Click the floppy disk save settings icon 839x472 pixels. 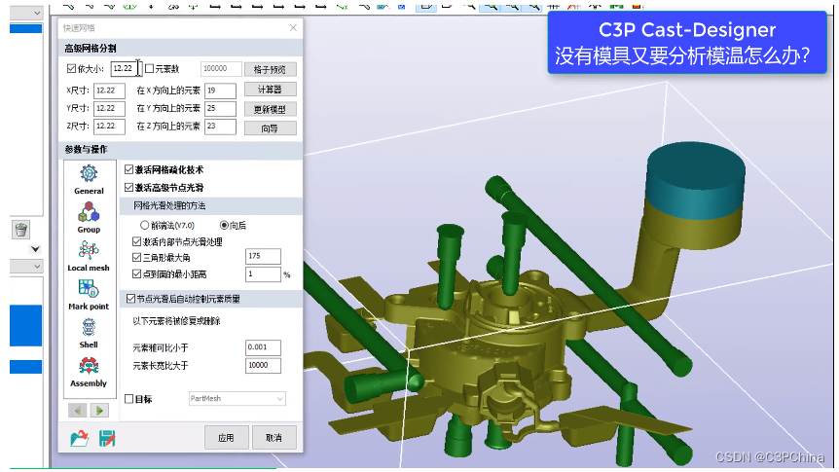pyautogui.click(x=107, y=438)
